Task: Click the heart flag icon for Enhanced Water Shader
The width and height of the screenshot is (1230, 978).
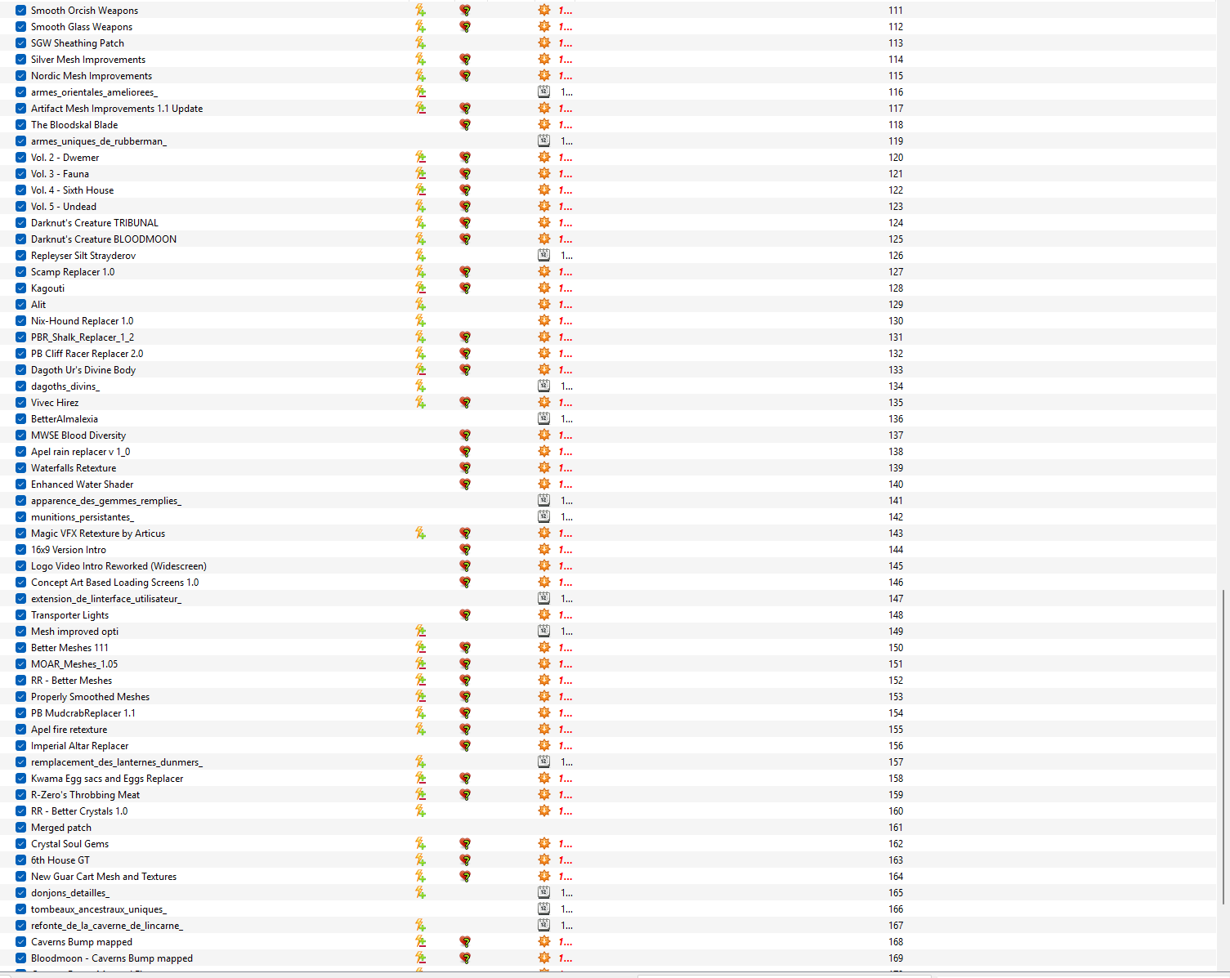Action: coord(465,485)
